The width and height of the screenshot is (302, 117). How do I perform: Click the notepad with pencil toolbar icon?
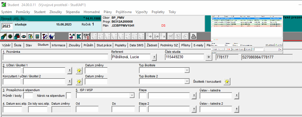coord(30,36)
